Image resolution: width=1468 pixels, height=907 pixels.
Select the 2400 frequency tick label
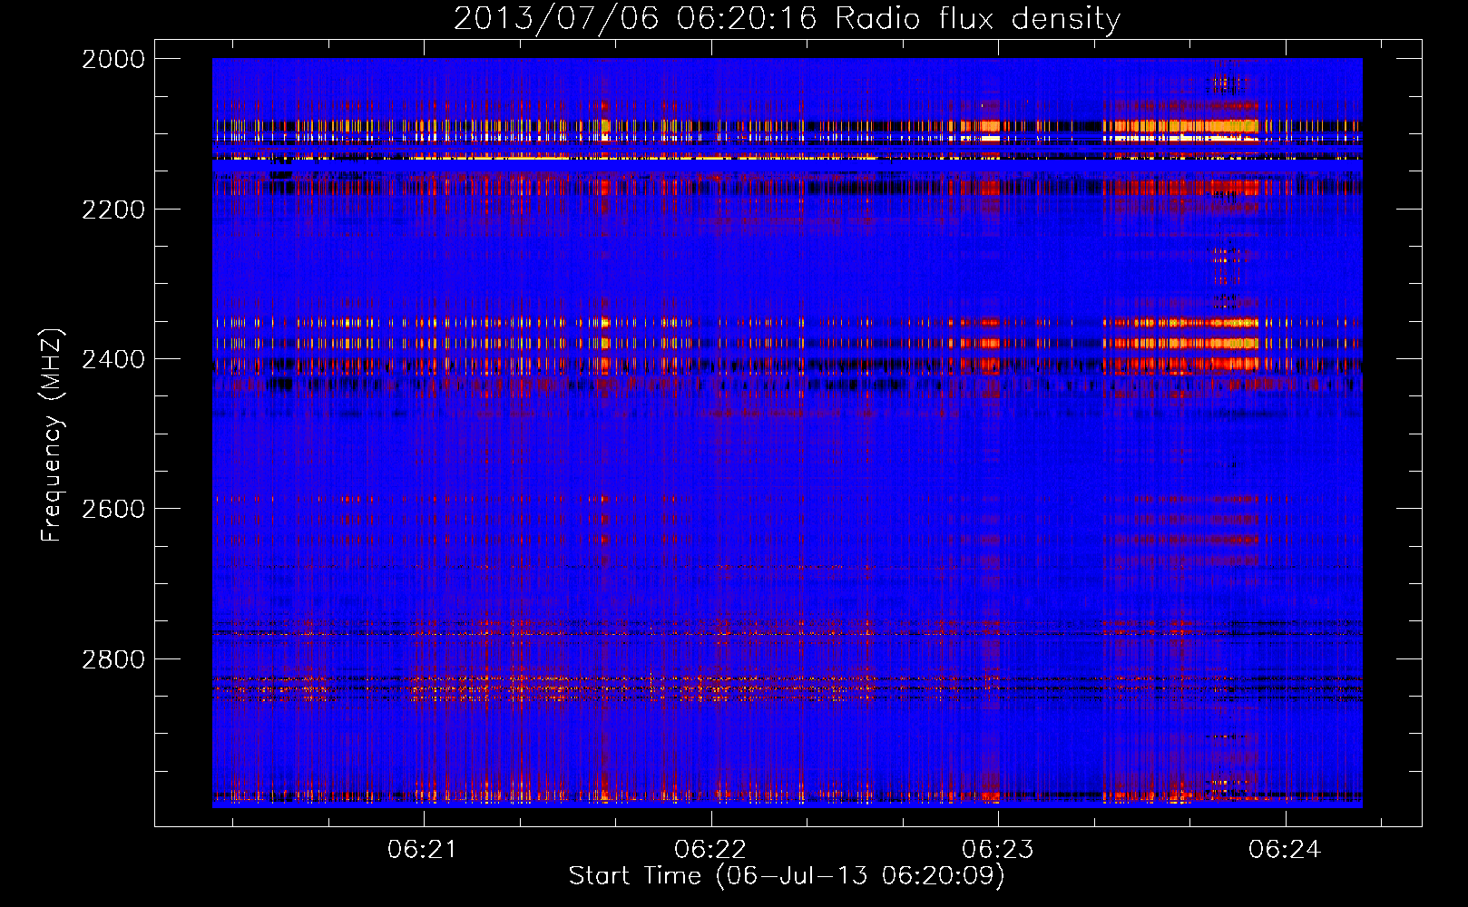click(113, 359)
